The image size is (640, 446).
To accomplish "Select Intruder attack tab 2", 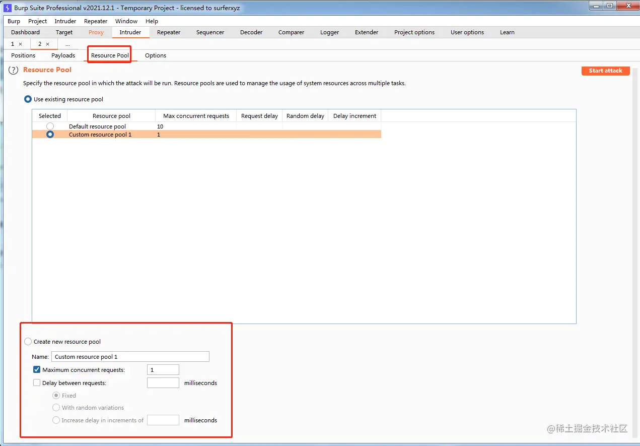I will [x=40, y=44].
